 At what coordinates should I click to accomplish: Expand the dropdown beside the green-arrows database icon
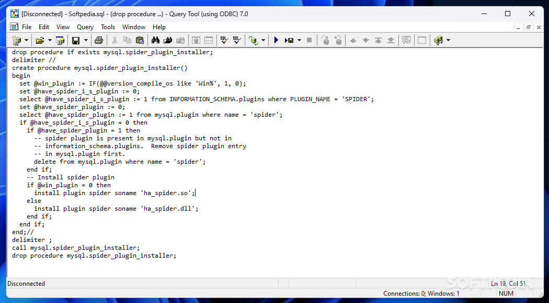(x=263, y=40)
